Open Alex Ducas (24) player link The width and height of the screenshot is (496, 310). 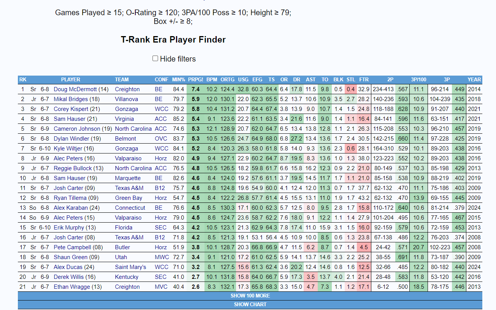74,267
